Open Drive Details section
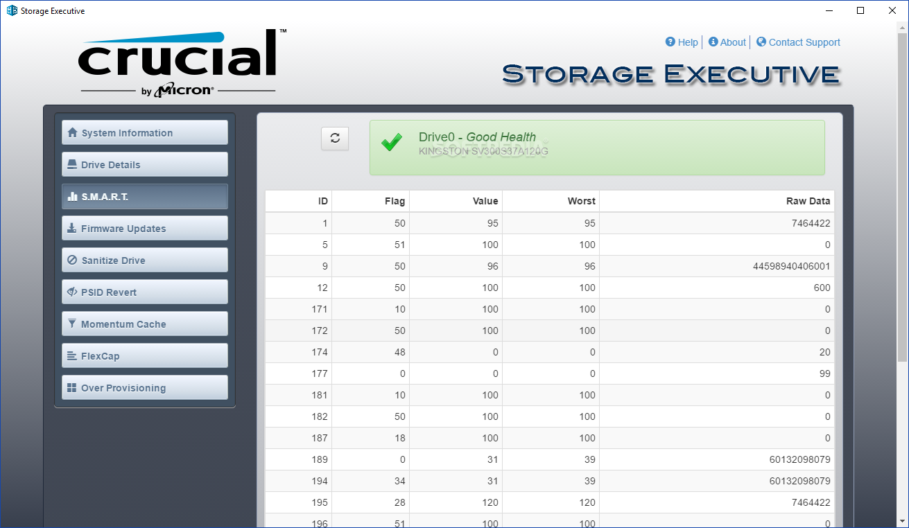 click(x=145, y=164)
